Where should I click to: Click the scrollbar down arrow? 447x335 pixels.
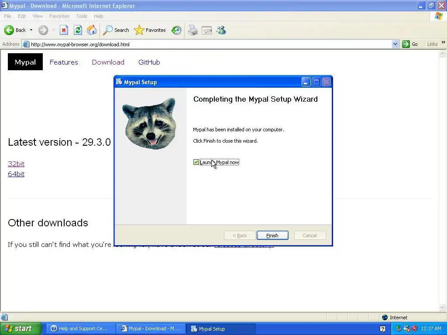pos(443,307)
